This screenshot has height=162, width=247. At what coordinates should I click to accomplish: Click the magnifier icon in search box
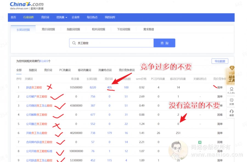click(74, 43)
